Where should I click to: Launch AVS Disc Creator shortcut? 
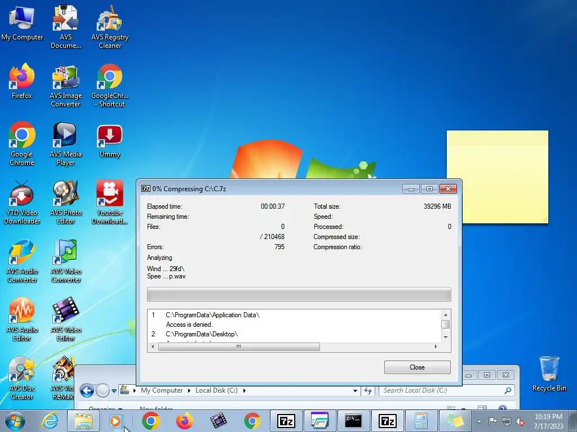click(x=22, y=377)
